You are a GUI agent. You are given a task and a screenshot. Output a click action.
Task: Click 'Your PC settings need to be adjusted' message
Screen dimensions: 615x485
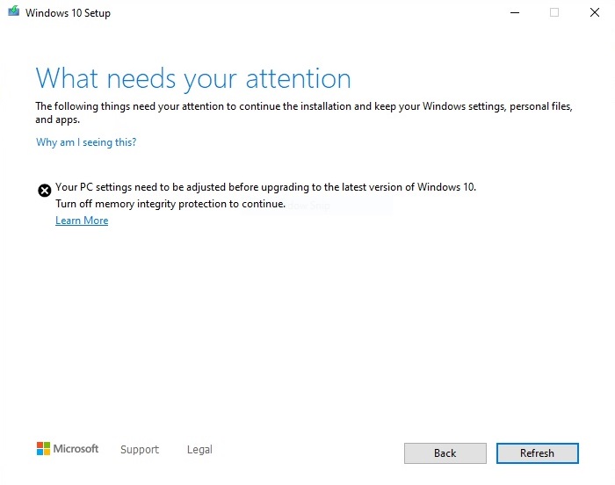click(x=265, y=187)
